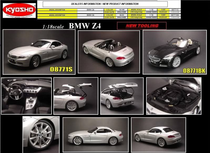Click the 08771BK code cell in table

tap(175, 15)
